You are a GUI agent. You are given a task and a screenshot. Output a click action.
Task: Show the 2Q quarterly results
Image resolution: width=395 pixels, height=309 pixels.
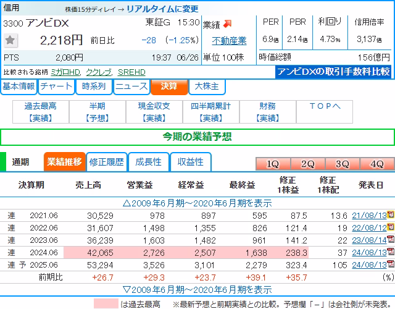pos(307,164)
